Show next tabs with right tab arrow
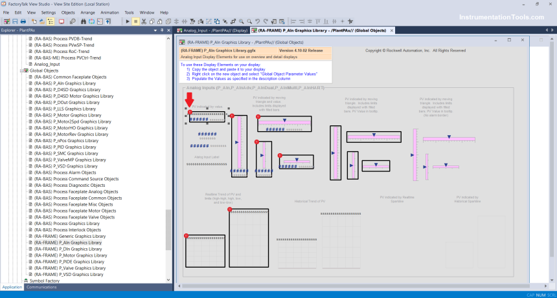 (552, 30)
